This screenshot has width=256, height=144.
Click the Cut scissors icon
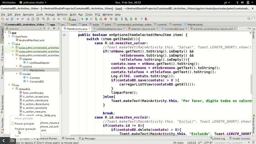pyautogui.click(x=28, y=19)
